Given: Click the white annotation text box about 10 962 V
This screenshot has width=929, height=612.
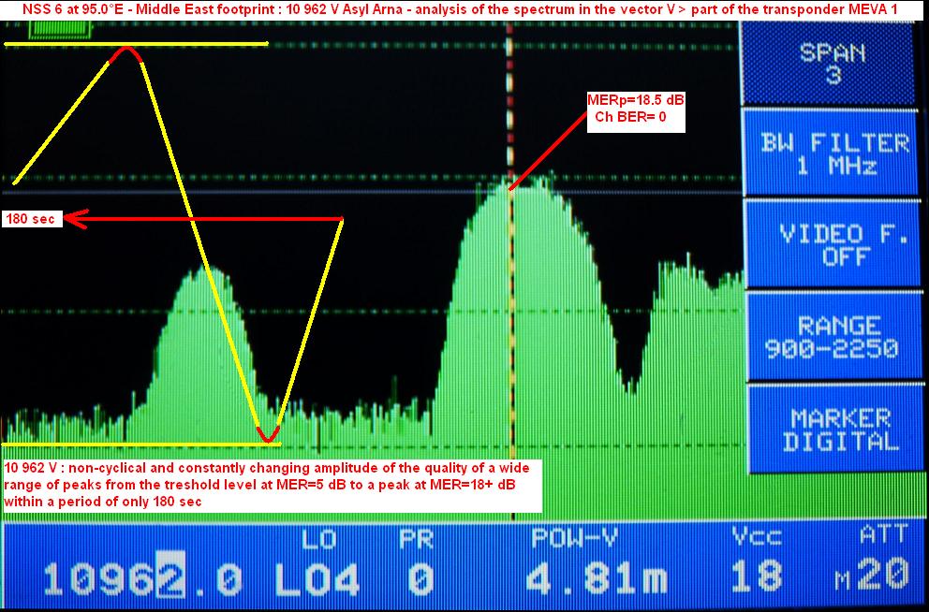Looking at the screenshot, I should coord(272,484).
